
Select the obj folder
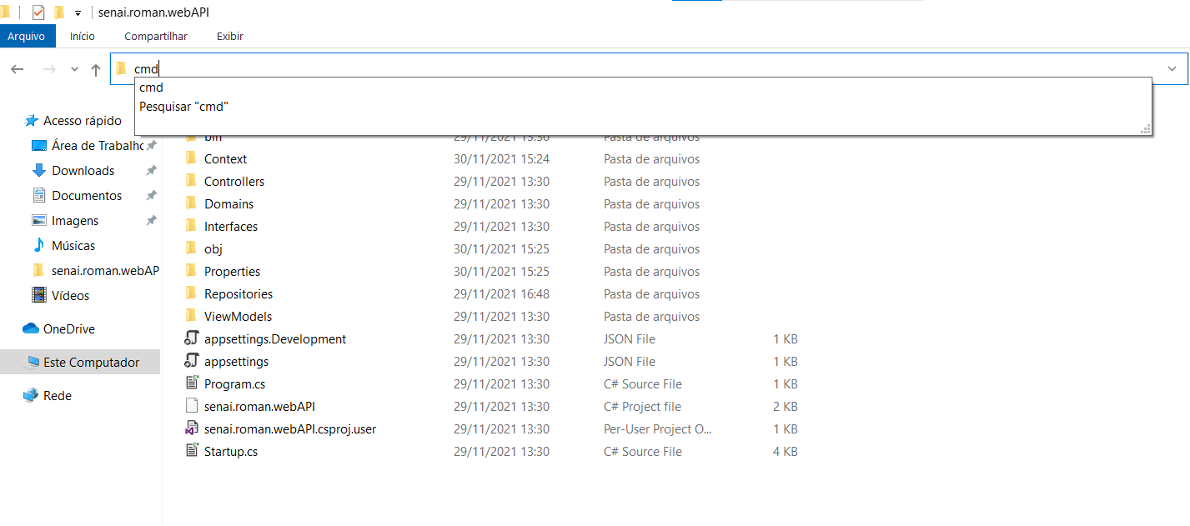tap(213, 249)
